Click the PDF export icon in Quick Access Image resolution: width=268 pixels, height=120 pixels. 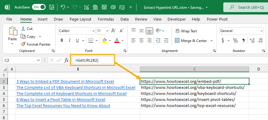tap(95, 7)
